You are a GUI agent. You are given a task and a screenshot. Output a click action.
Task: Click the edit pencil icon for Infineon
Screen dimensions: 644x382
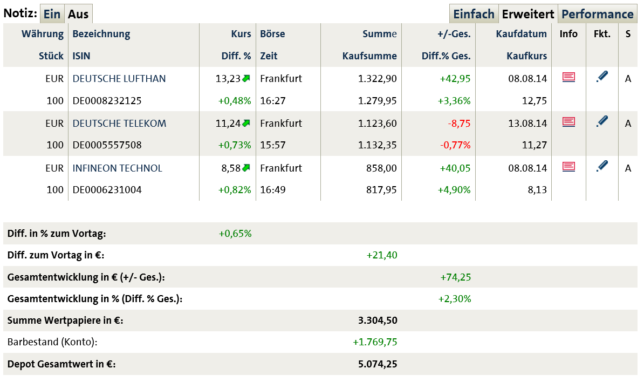[x=602, y=167]
